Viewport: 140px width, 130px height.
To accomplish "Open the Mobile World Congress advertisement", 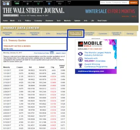I will coord(96,57).
